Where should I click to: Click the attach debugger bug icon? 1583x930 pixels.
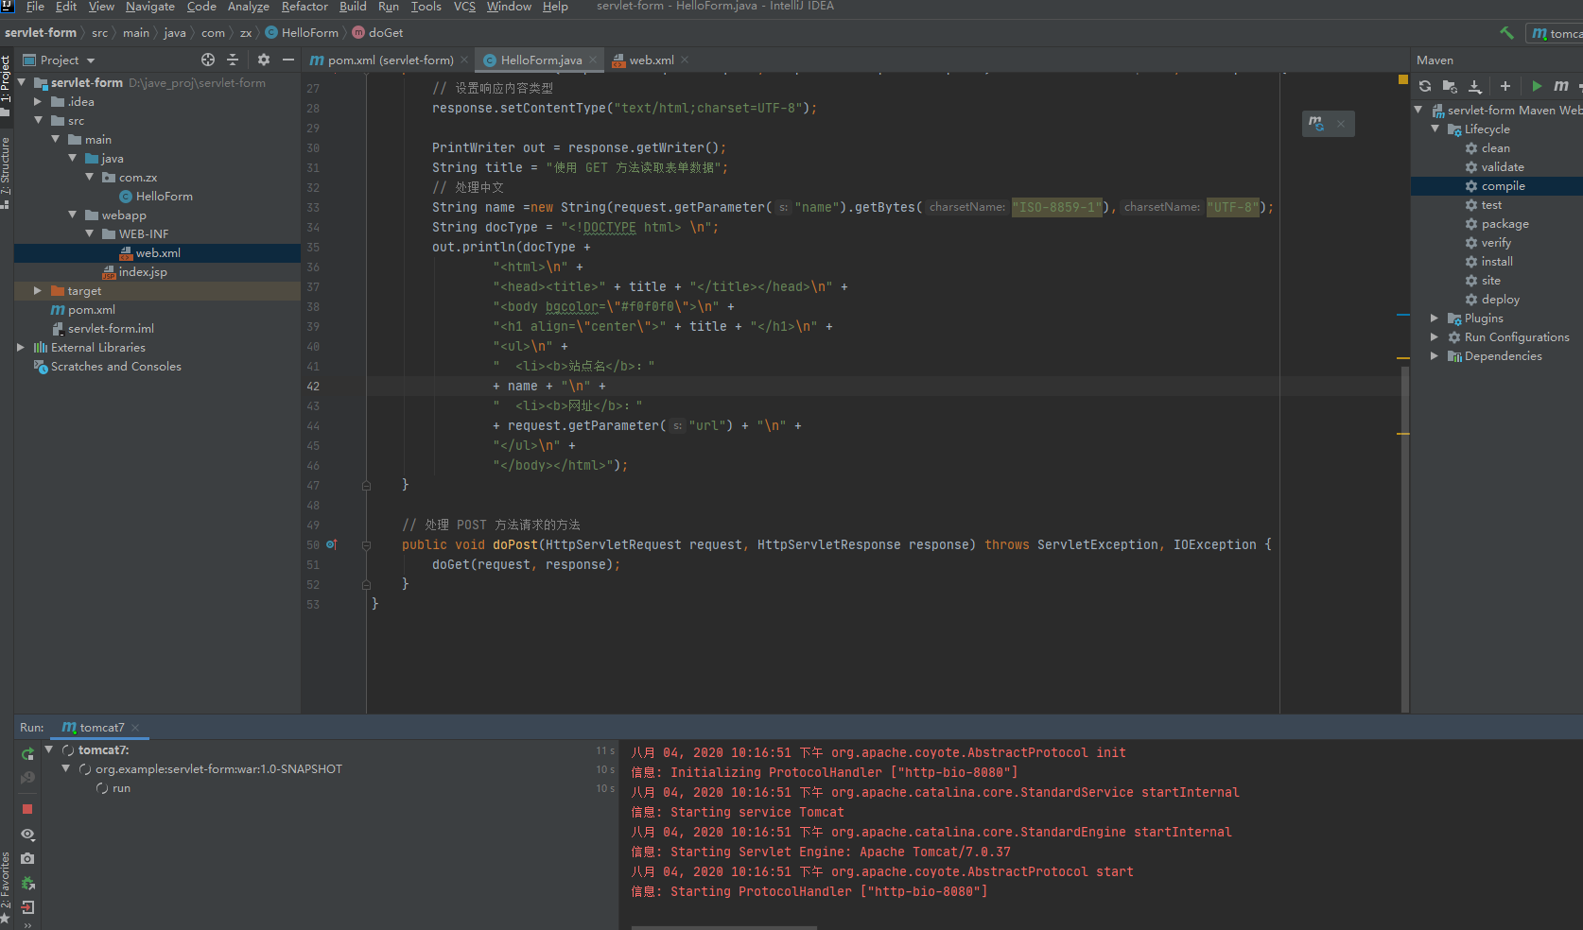coord(27,883)
